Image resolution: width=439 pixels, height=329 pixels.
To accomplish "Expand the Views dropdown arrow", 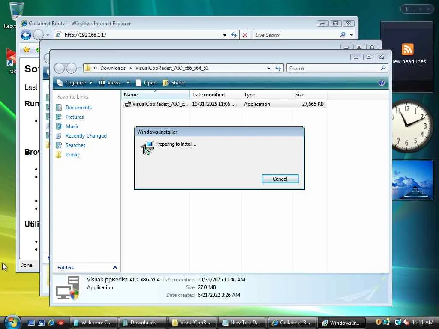I will tap(128, 83).
